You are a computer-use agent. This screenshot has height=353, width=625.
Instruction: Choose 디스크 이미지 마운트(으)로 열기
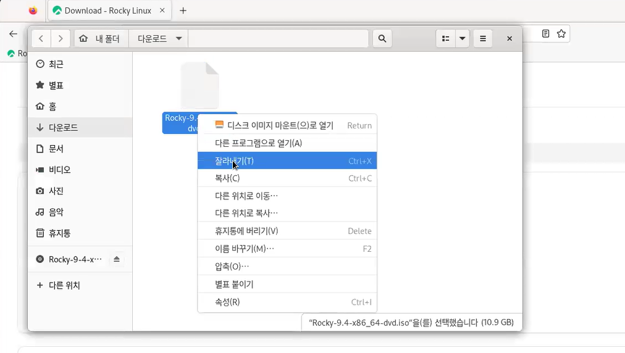coord(287,125)
